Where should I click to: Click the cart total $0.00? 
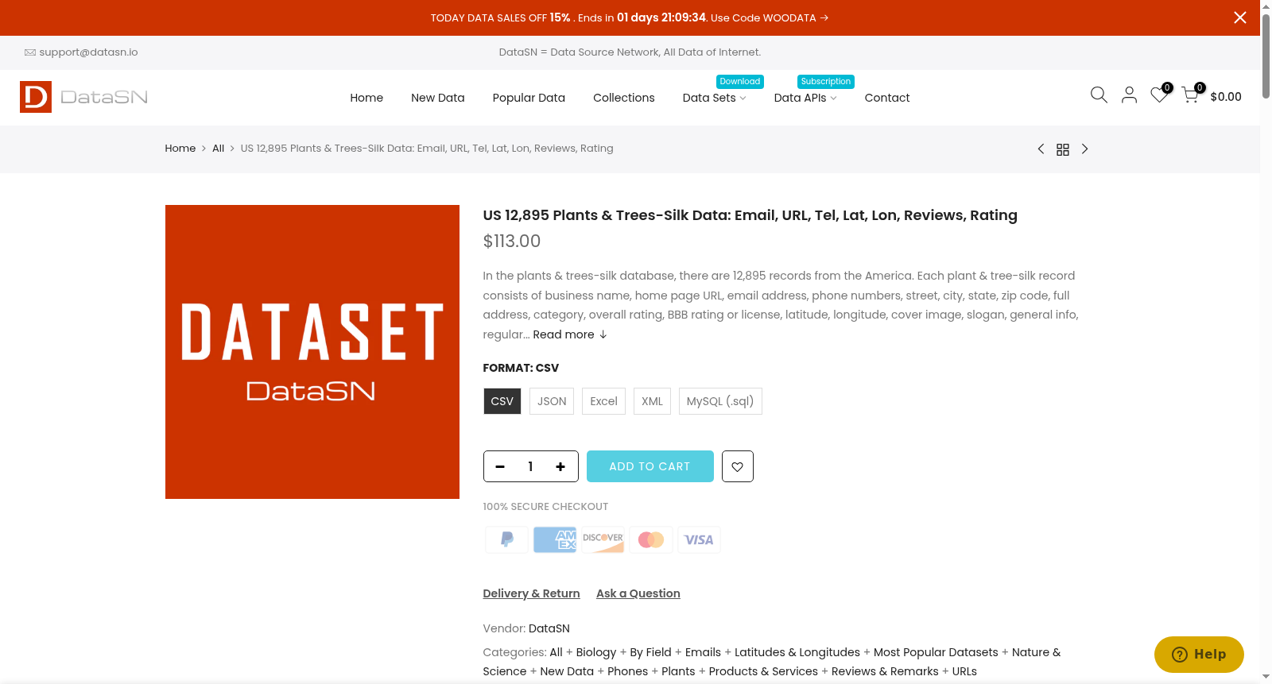click(1226, 97)
